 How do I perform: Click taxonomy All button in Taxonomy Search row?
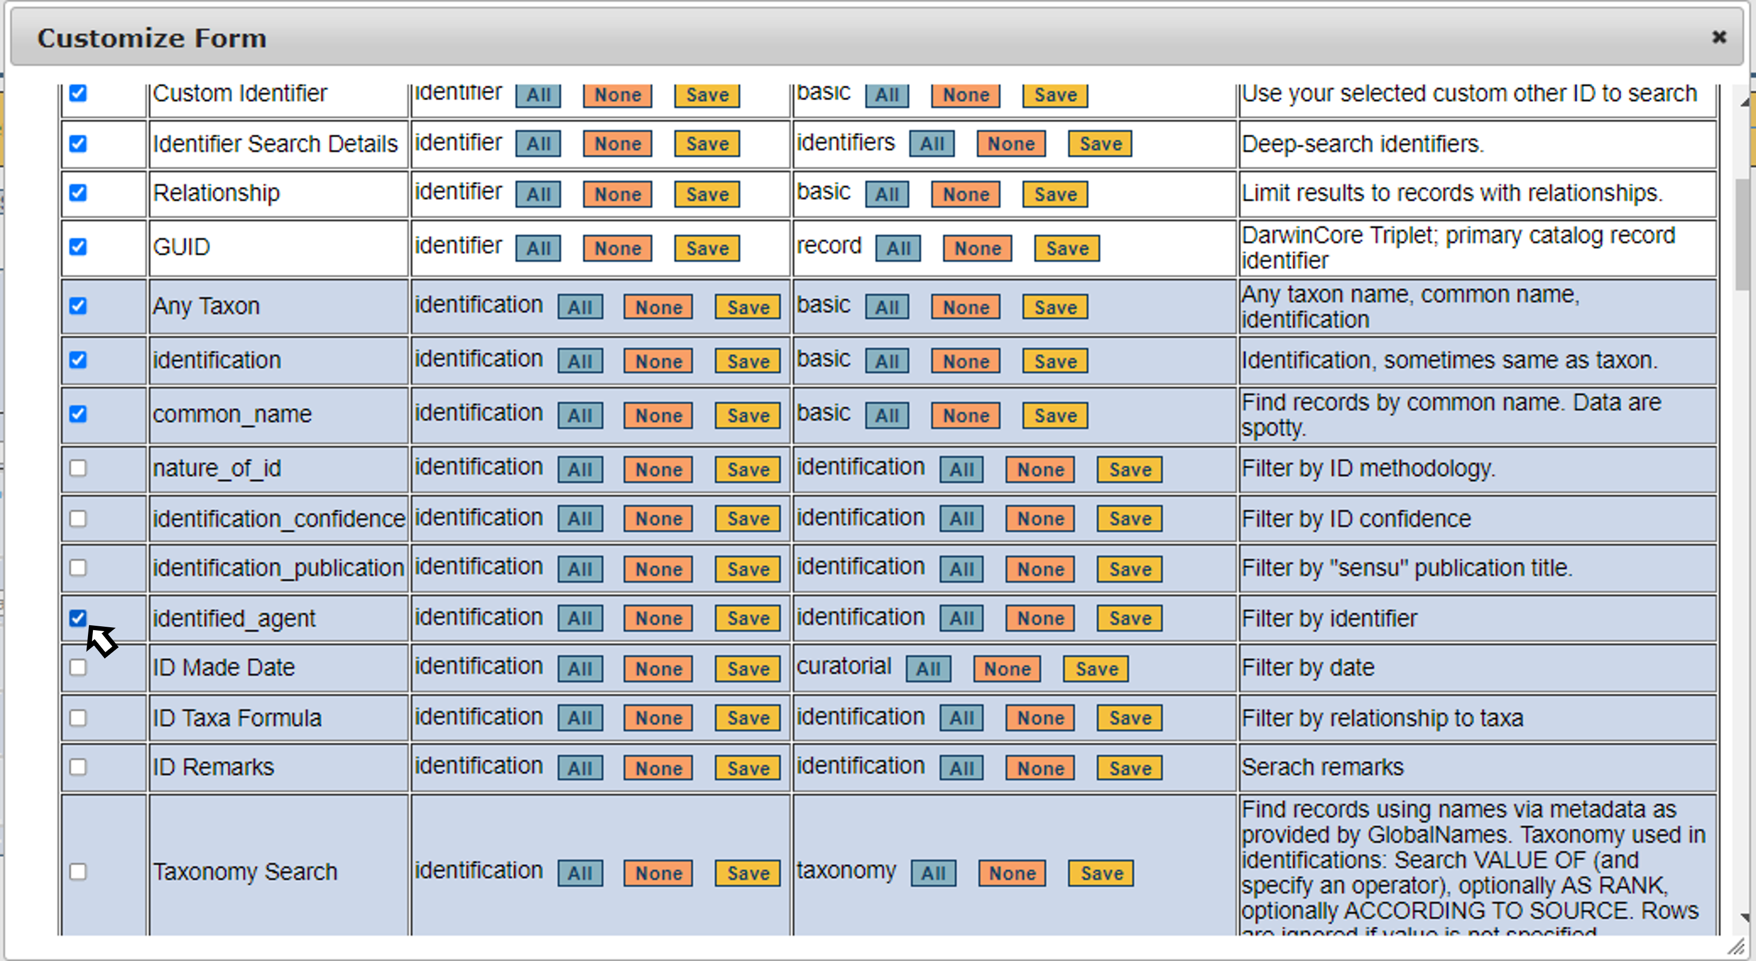click(x=933, y=873)
